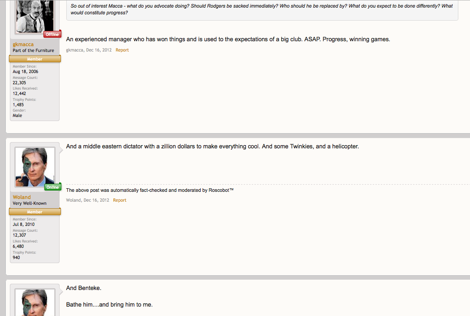Open Woland's avatar in the middle post
This screenshot has width=470, height=316.
(35, 167)
